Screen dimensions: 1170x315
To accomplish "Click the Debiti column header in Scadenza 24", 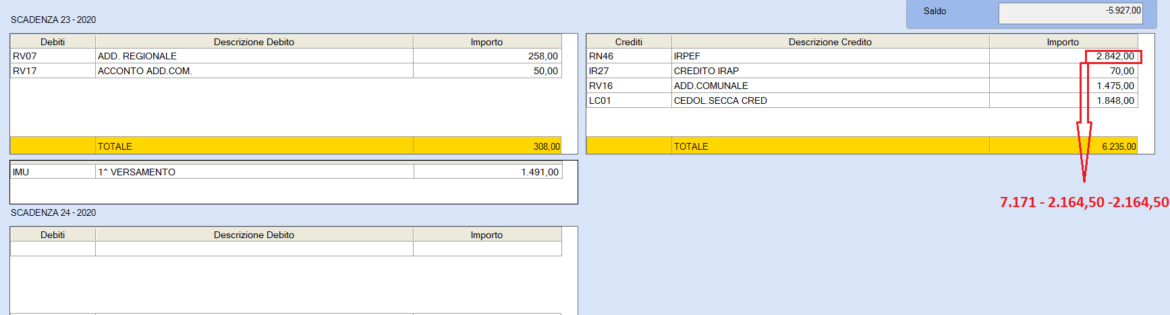I will coord(53,235).
